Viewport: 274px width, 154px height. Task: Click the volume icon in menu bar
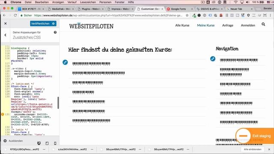tap(247, 2)
